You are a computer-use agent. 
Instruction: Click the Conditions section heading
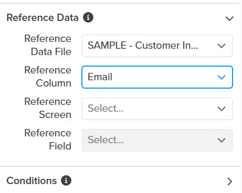(31, 180)
